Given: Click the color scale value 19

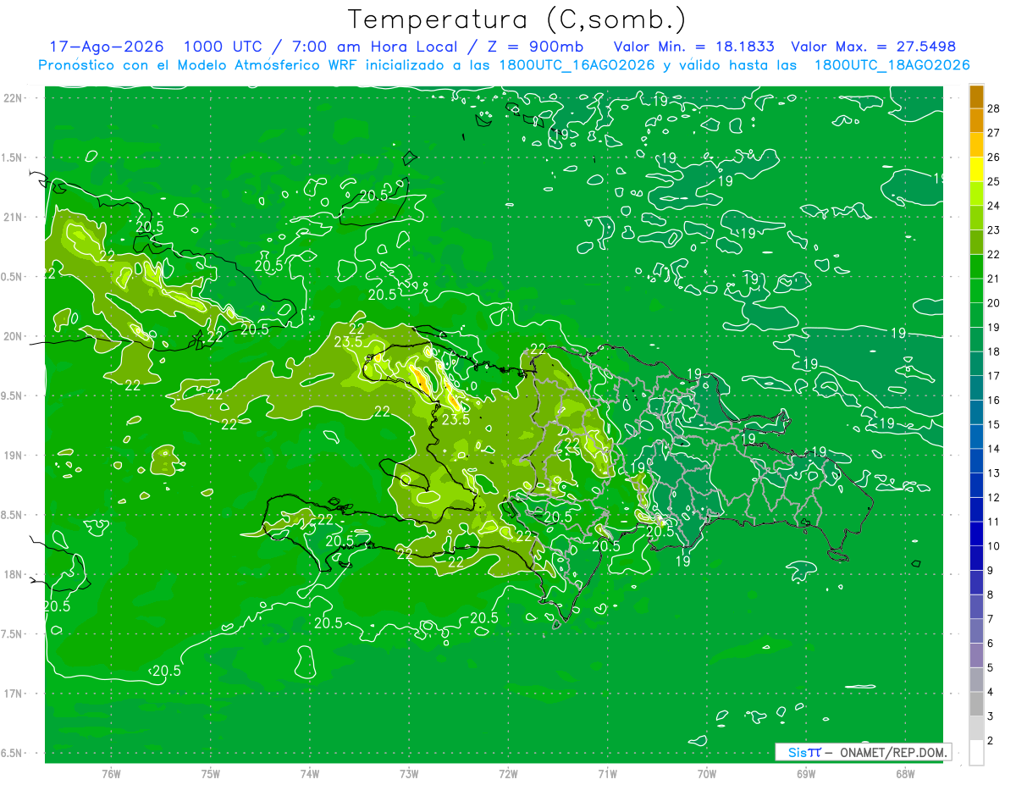Looking at the screenshot, I should pyautogui.click(x=993, y=327).
